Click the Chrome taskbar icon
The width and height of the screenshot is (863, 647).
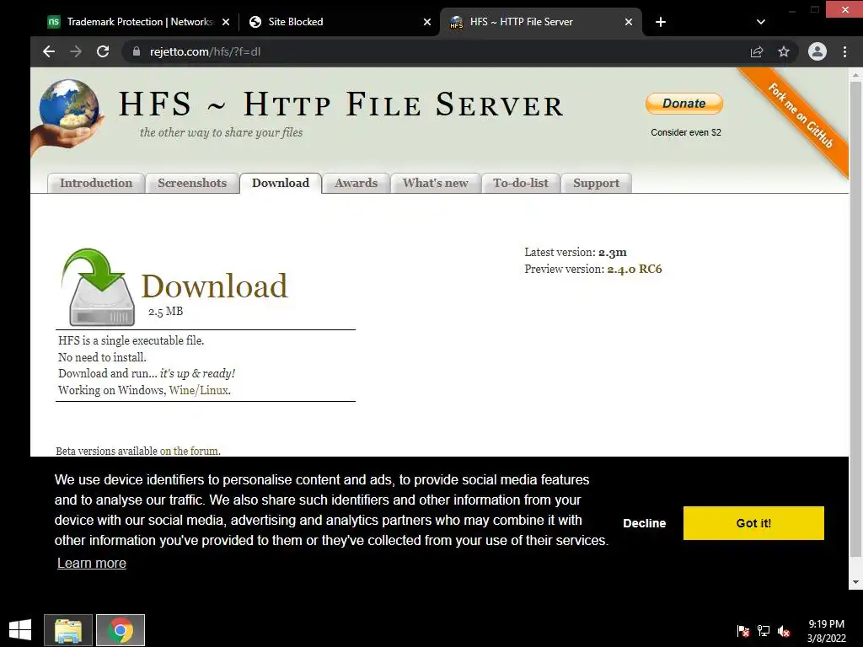point(121,630)
